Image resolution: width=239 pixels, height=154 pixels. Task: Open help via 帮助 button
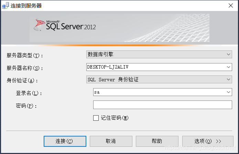pyautogui.click(x=157, y=141)
